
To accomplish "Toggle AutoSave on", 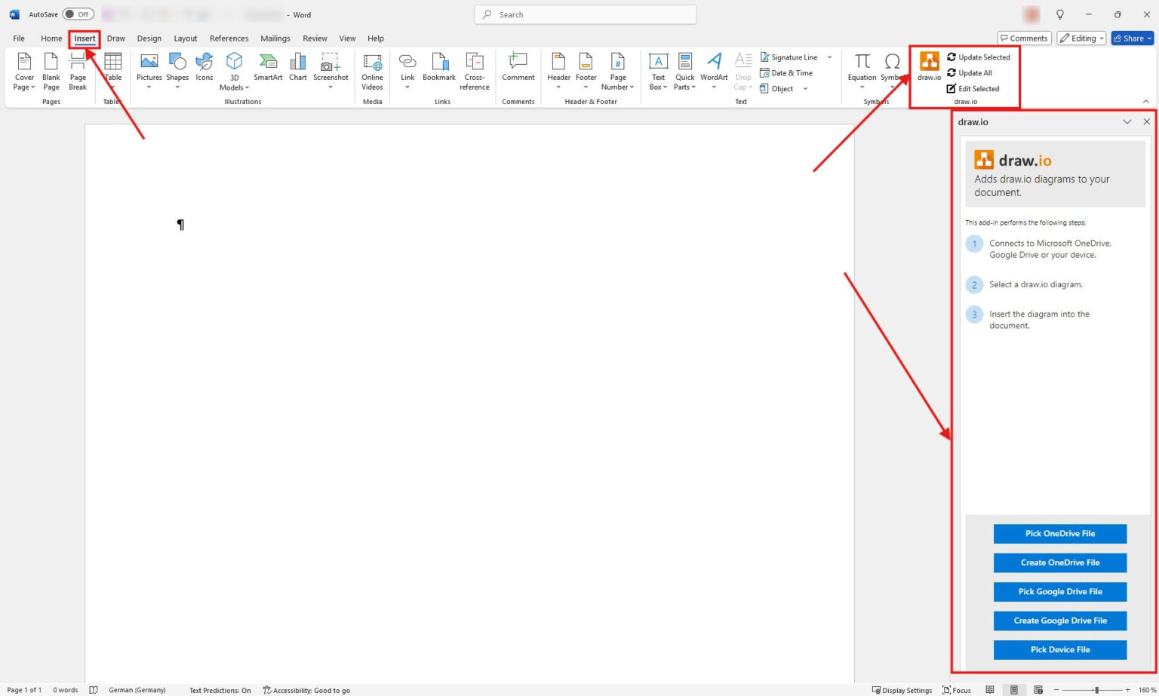I will tap(78, 14).
